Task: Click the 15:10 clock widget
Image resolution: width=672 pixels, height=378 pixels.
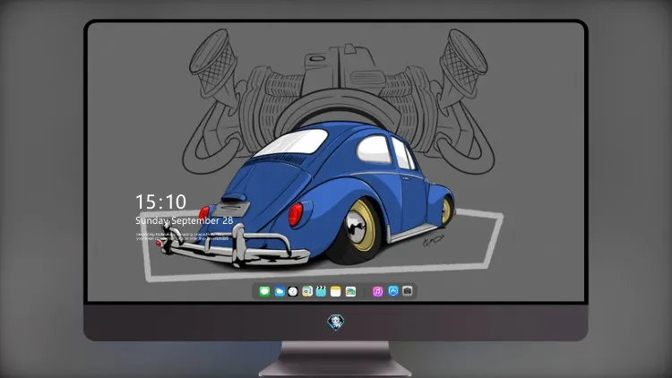Action: pyautogui.click(x=160, y=202)
